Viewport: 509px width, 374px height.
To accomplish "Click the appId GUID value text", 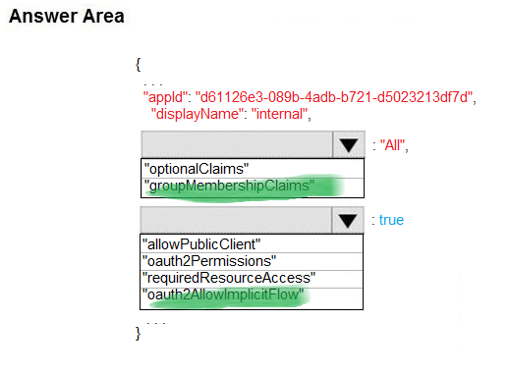I will point(334,97).
